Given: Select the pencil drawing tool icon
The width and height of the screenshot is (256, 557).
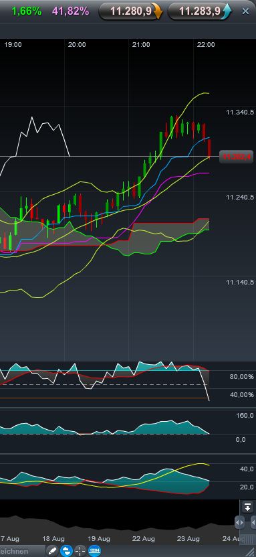Looking at the screenshot, I should [52, 551].
